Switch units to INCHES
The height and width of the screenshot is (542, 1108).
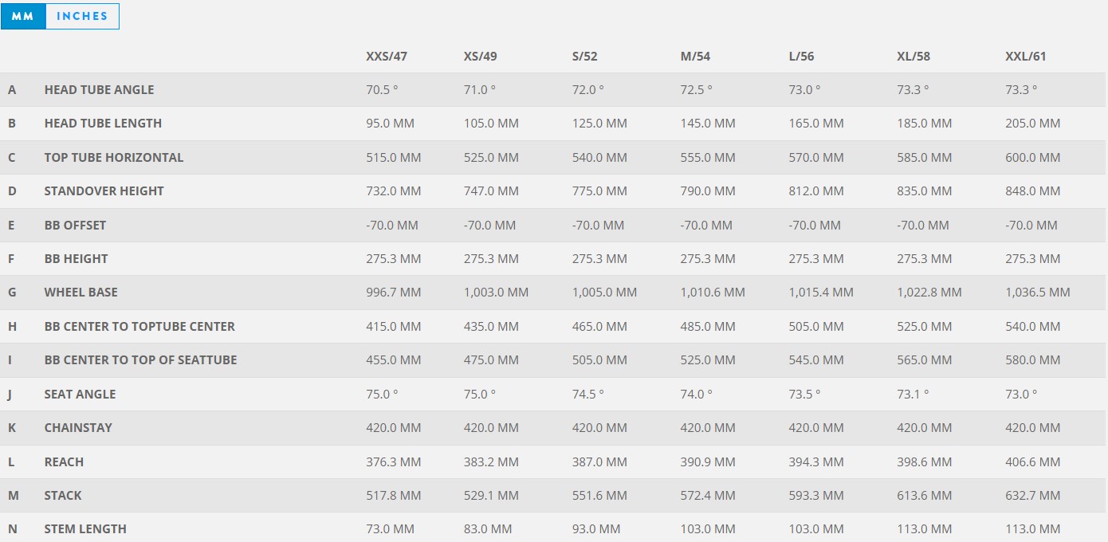[82, 16]
